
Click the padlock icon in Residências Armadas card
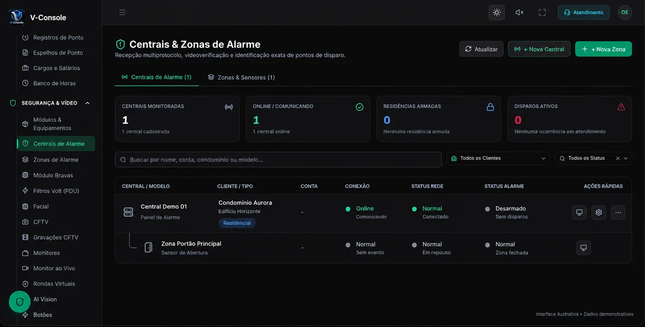pos(490,107)
